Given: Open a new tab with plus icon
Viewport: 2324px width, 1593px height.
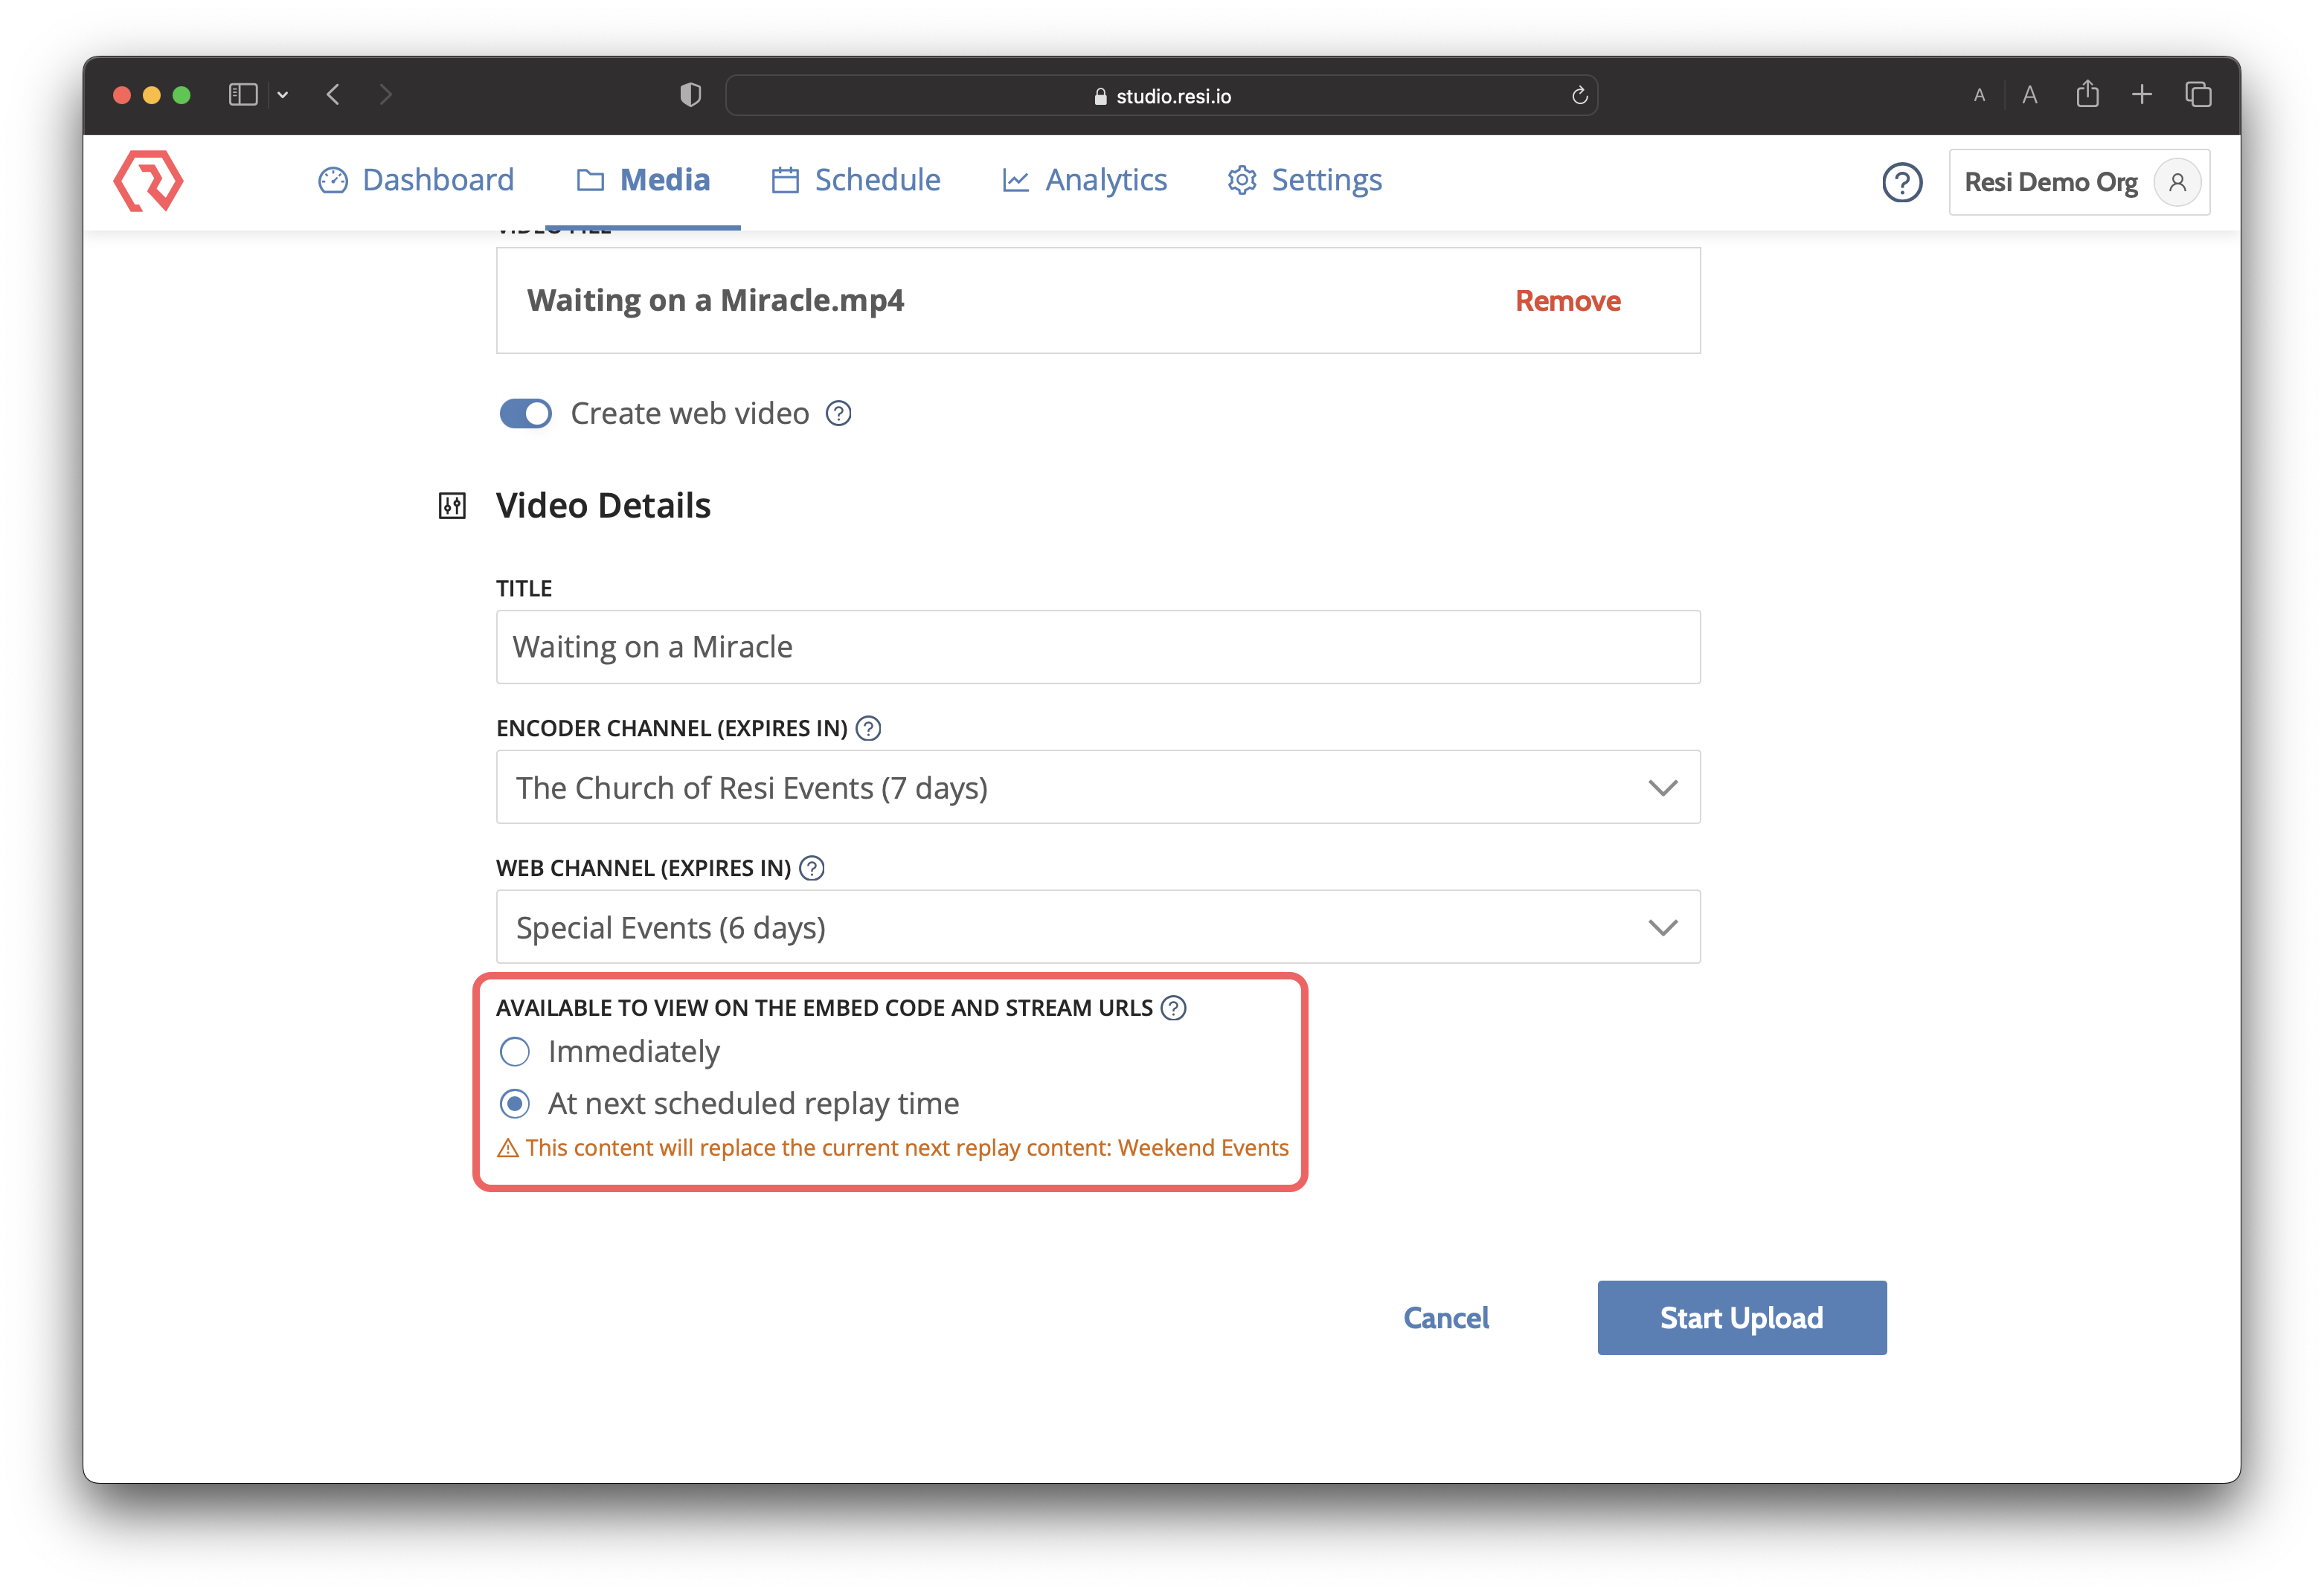Looking at the screenshot, I should click(2141, 95).
